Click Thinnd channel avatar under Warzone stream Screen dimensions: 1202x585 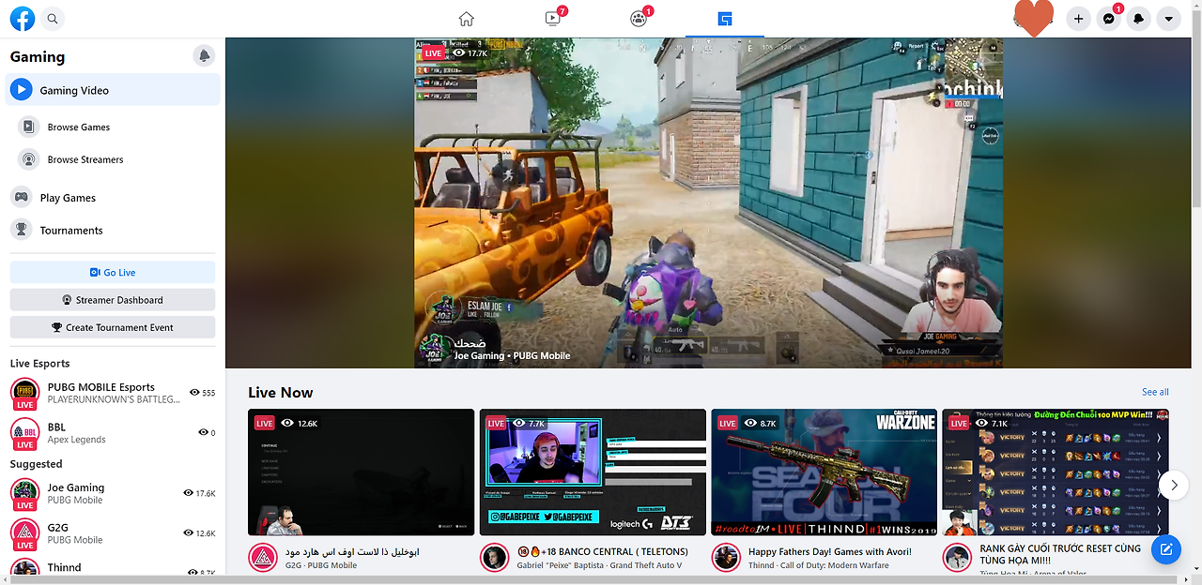coord(726,558)
